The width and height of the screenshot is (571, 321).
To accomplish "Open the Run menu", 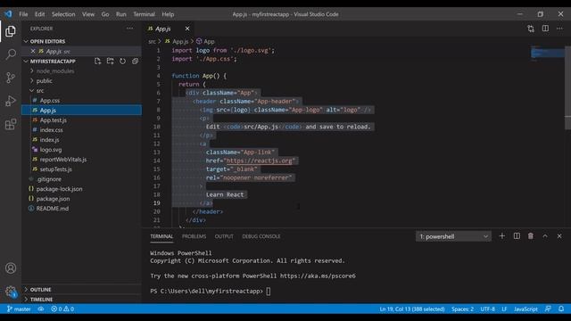I will 121,14.
